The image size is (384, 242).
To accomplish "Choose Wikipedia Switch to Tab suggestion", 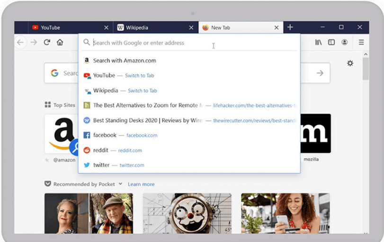I will (x=189, y=90).
